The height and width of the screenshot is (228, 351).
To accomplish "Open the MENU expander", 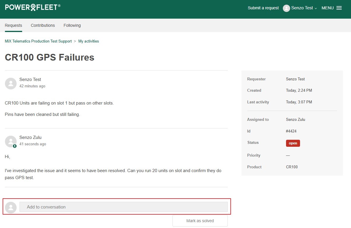I will [x=331, y=8].
